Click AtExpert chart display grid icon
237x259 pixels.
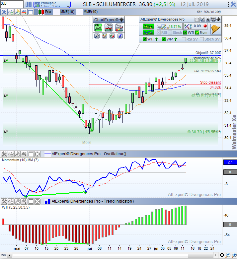point(213,20)
